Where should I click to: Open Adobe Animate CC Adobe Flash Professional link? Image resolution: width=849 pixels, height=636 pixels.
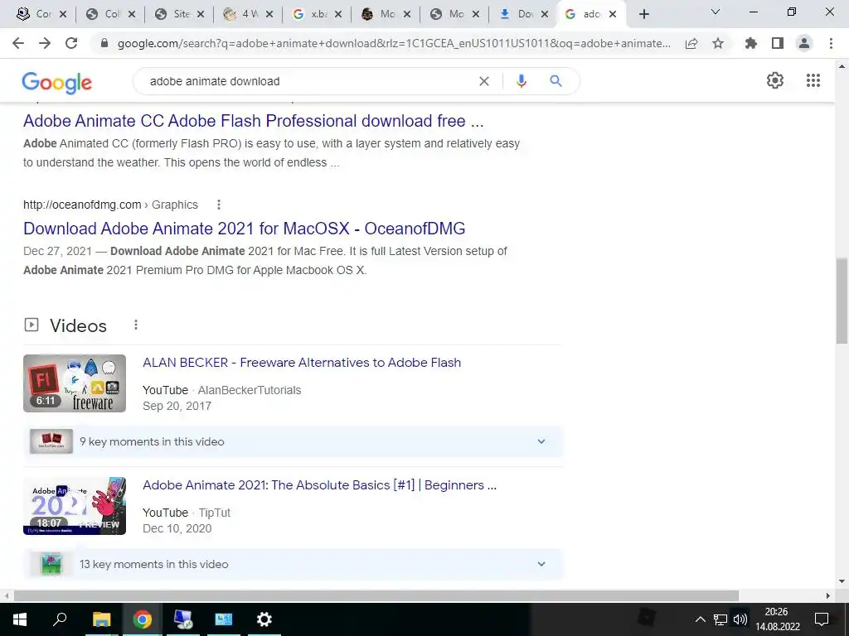tap(254, 121)
